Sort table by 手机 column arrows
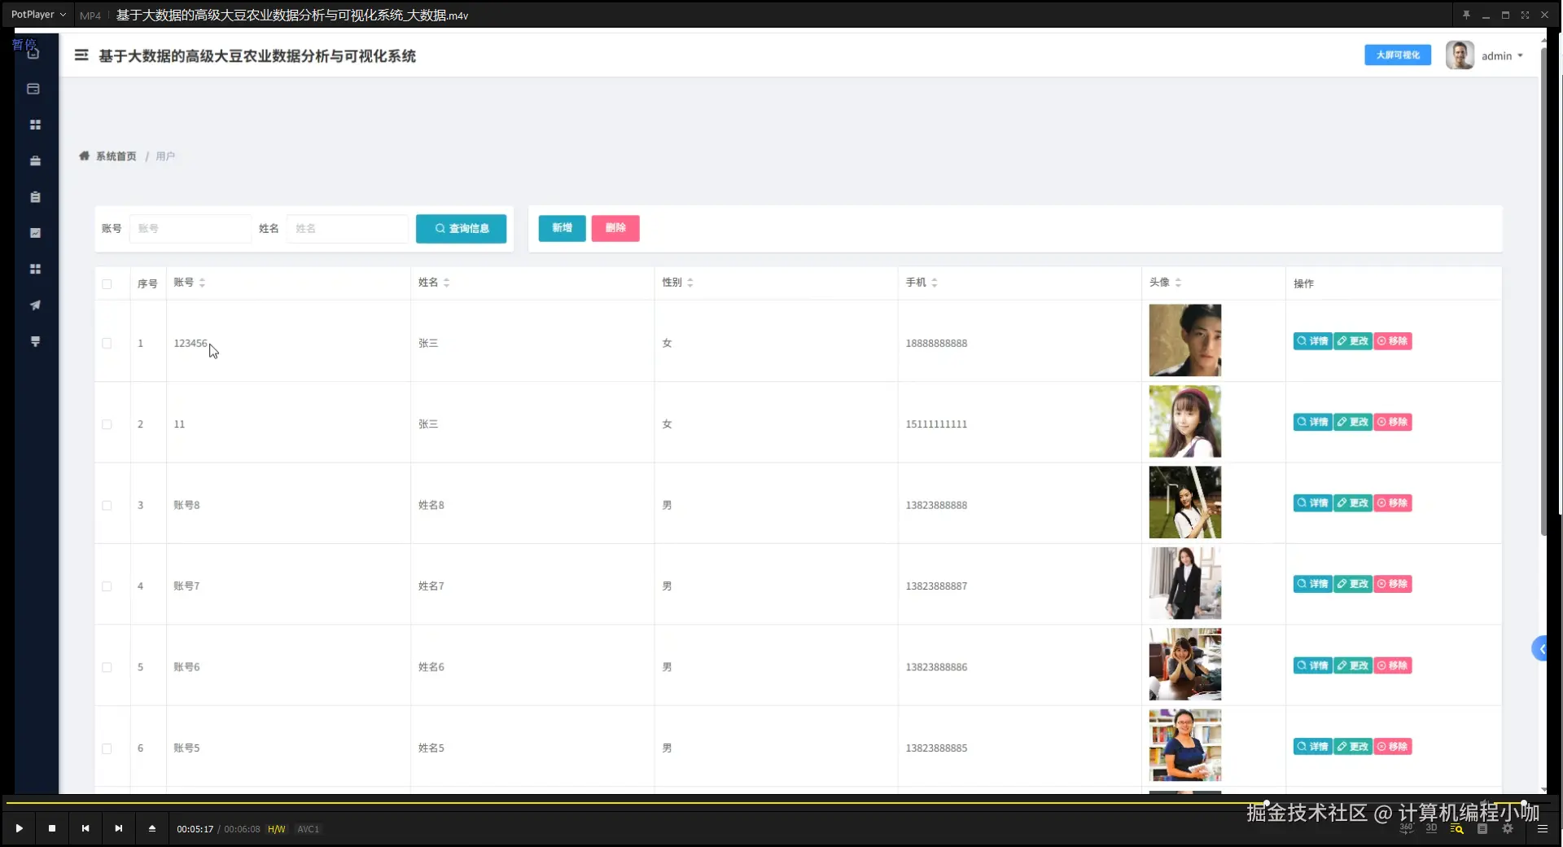Viewport: 1563px width, 847px height. pos(934,283)
